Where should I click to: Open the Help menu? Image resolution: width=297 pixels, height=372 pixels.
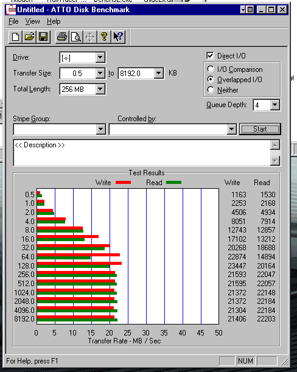pyautogui.click(x=54, y=21)
